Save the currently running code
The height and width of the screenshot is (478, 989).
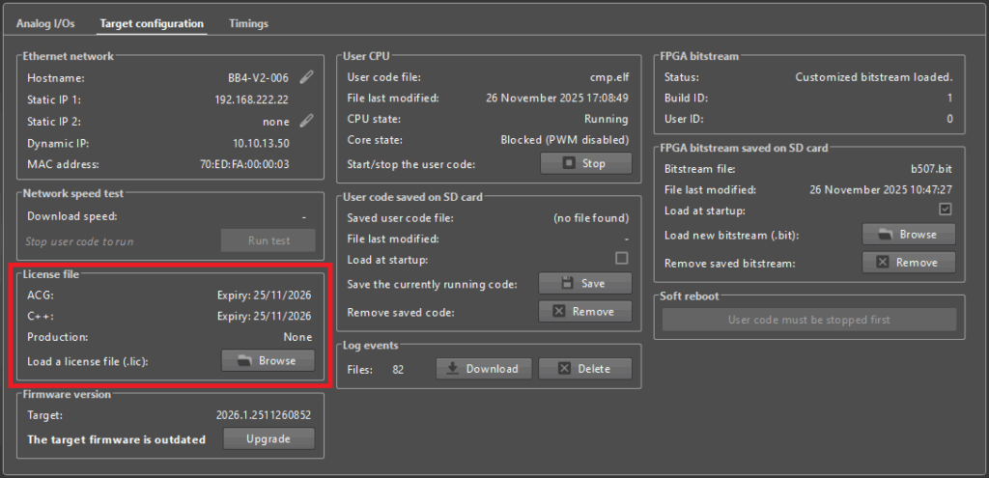[585, 283]
